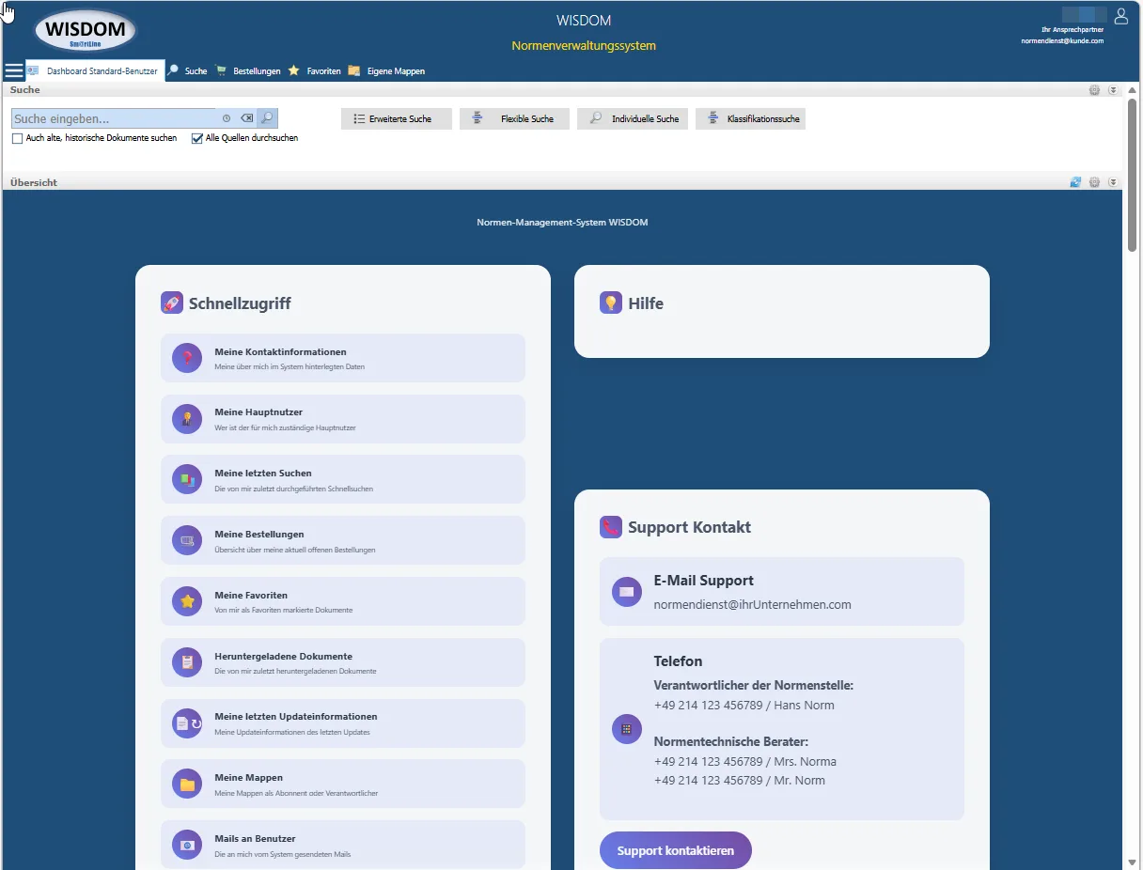Uncheck Alle Quellen durchsuchen

pos(197,138)
